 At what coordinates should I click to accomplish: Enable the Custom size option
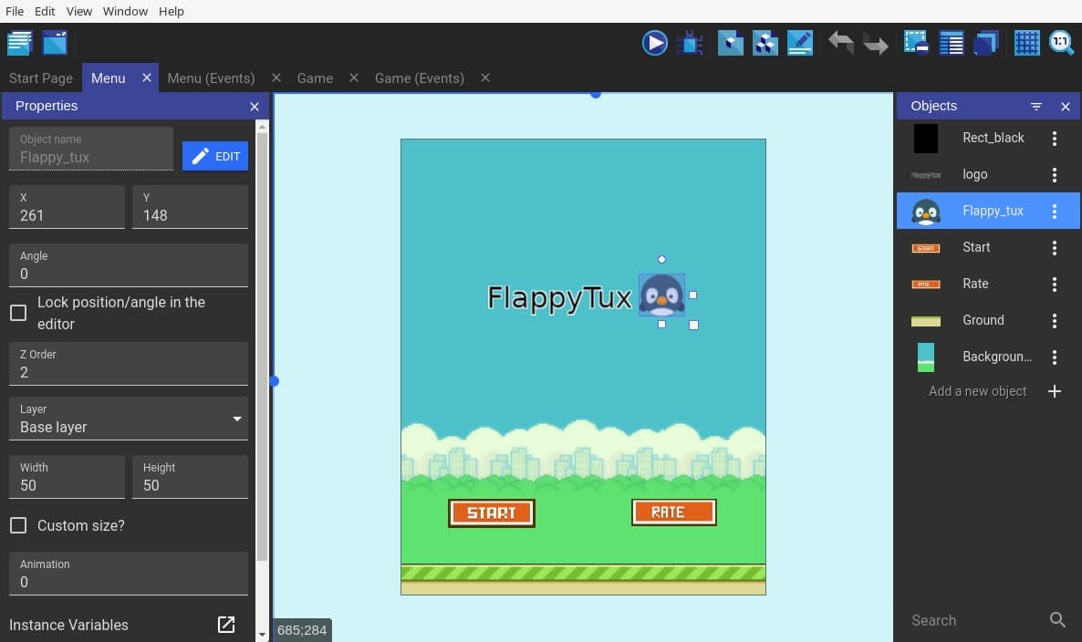tap(16, 525)
